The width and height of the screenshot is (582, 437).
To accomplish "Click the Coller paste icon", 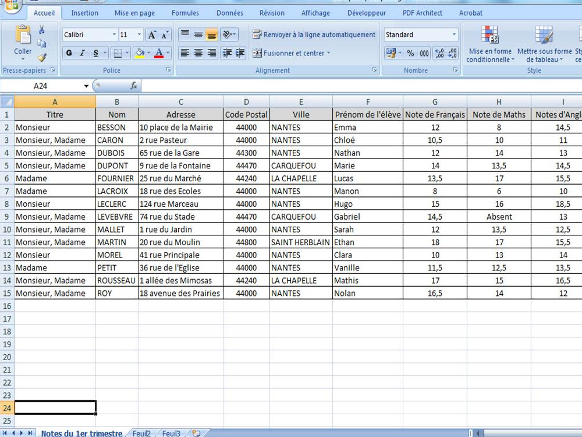I will coord(23,35).
